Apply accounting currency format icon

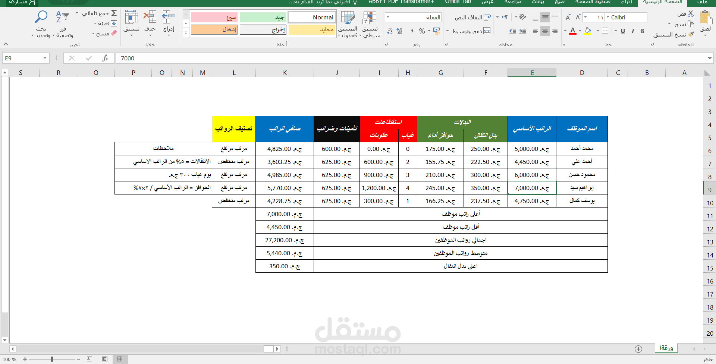[x=436, y=31]
